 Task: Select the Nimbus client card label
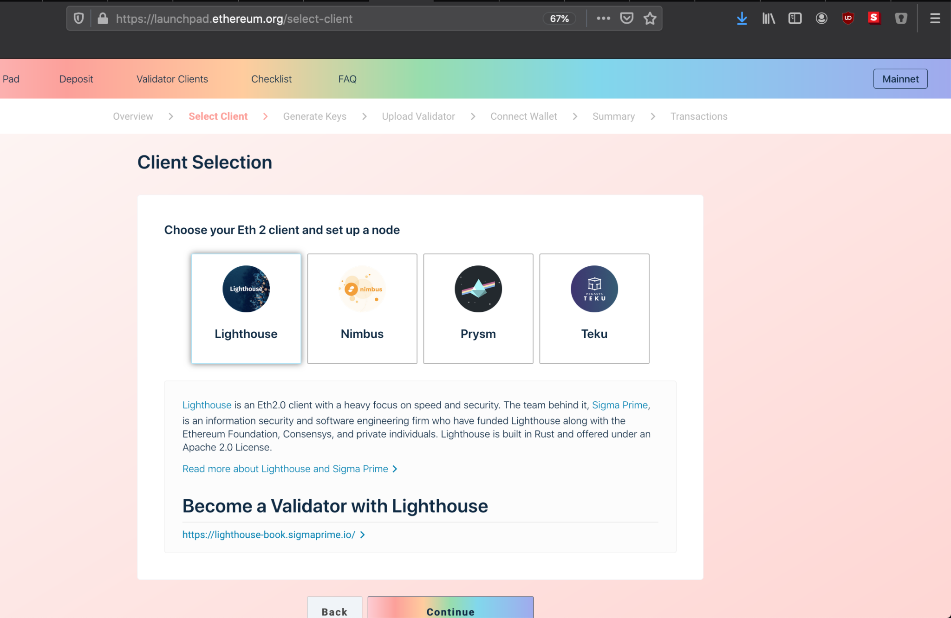[362, 334]
